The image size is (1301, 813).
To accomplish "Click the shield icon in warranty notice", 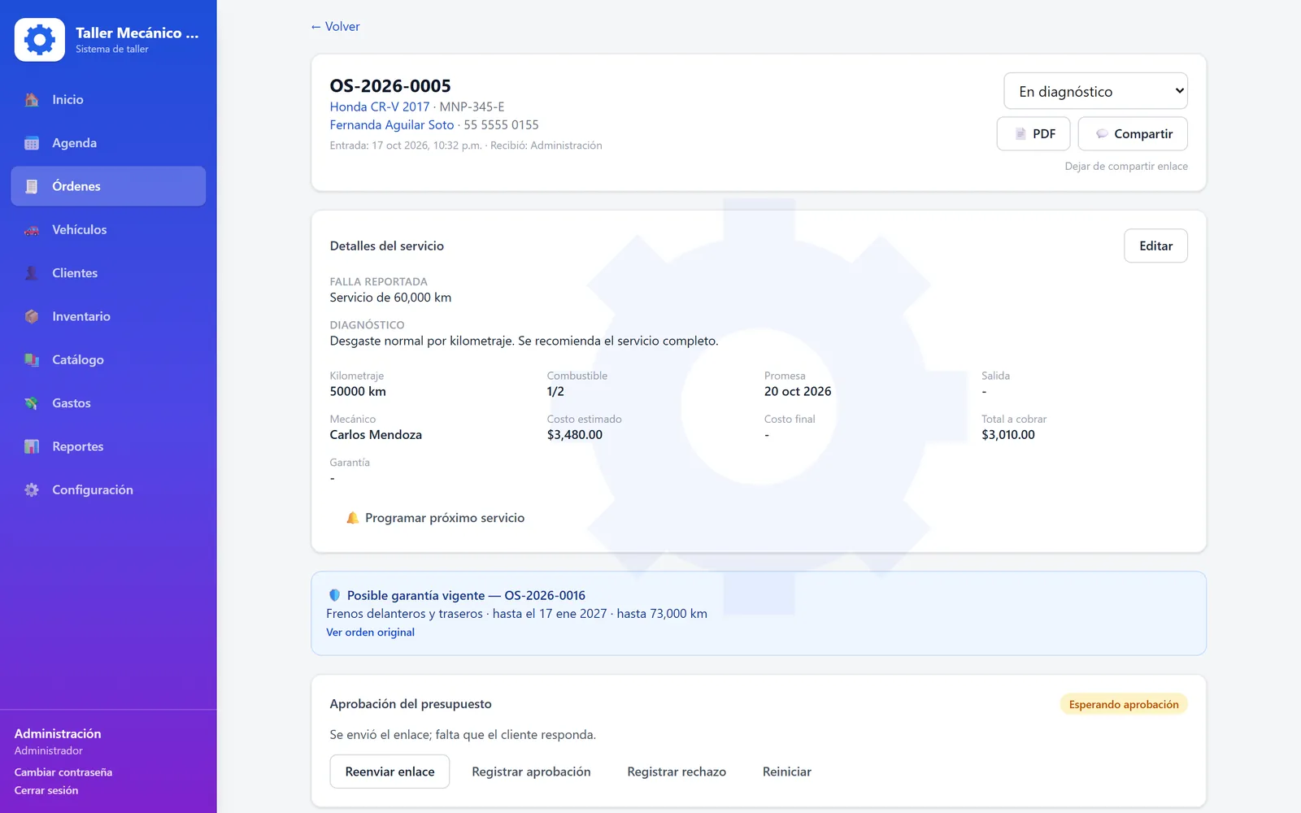I will [x=334, y=595].
